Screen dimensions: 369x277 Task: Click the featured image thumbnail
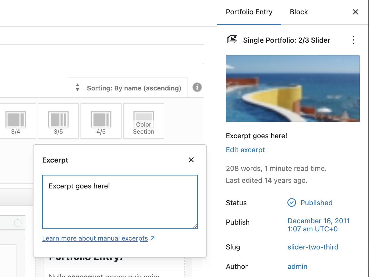click(293, 89)
